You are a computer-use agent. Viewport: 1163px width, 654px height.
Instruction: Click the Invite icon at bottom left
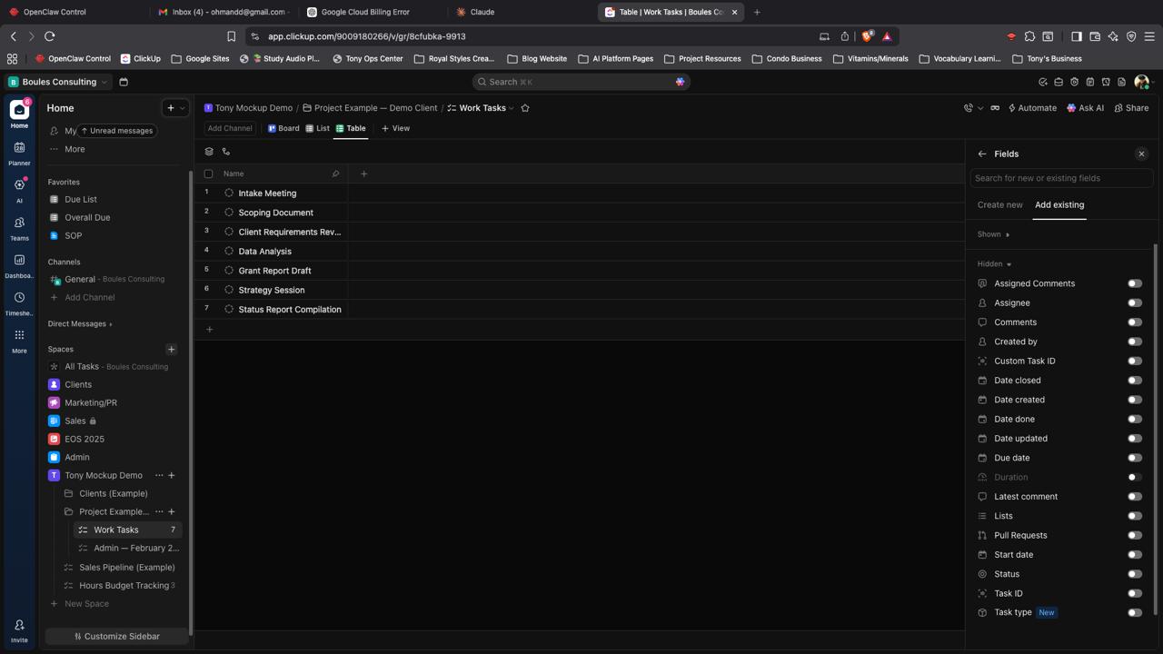[19, 629]
